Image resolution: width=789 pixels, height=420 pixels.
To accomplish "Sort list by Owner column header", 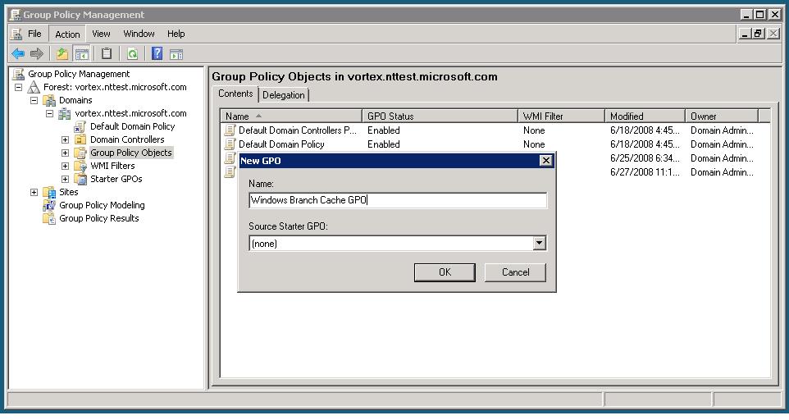I will click(x=722, y=116).
